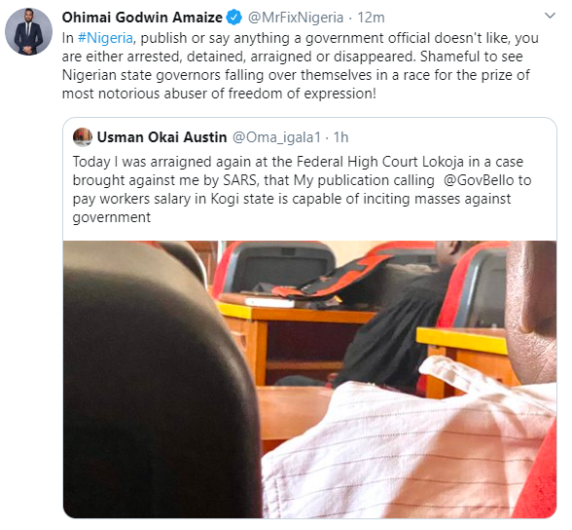Click the white book on yellow desk
The image size is (572, 530).
[x=269, y=302]
